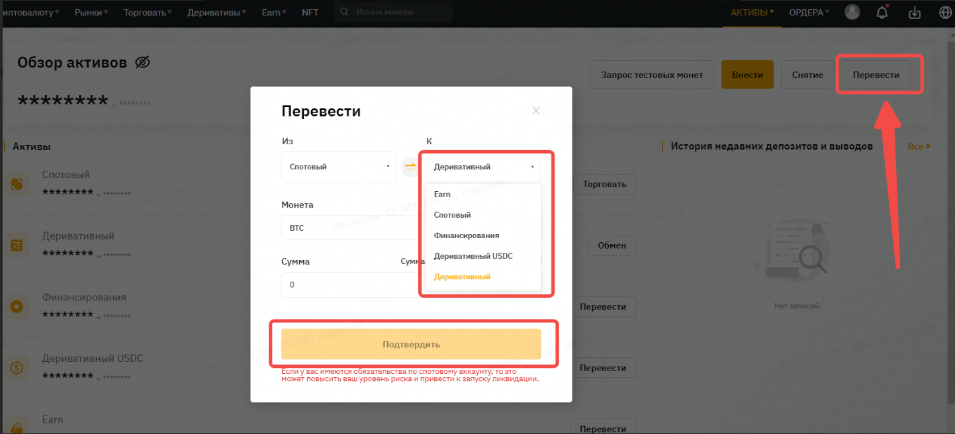Open the language globe icon
This screenshot has width=955, height=434.
pos(945,13)
